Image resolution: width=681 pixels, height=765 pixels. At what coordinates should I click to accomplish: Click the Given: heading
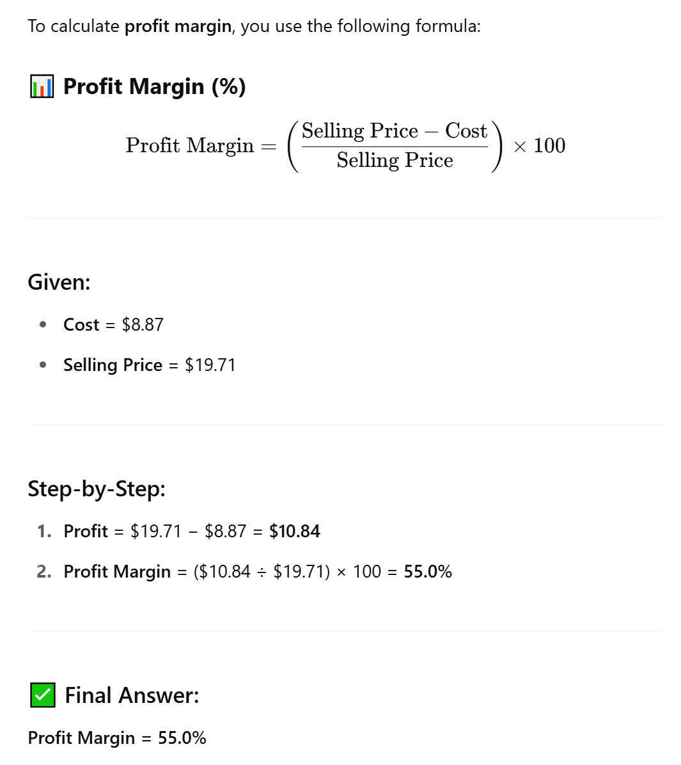coord(59,283)
